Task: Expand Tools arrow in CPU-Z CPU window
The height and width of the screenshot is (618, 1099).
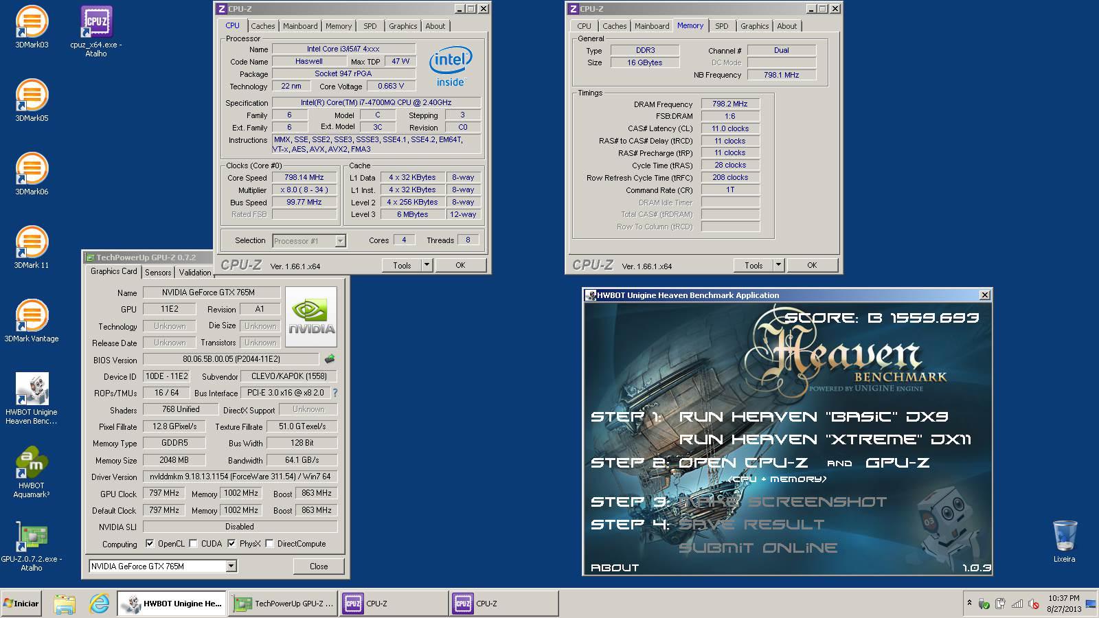Action: point(427,265)
